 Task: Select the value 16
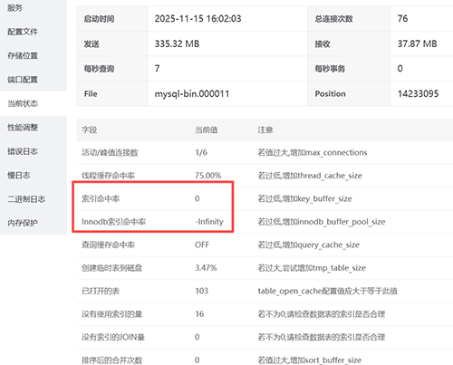199,314
